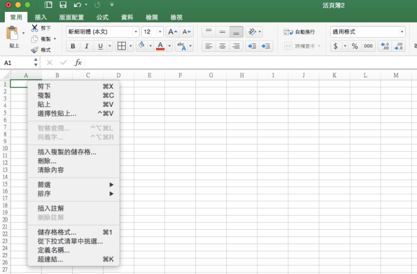417x274 pixels.
Task: Open the borders dropdown arrow
Action: [130, 46]
